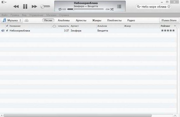Click the scroll right arrow
180x117 pixels.
[175, 115]
